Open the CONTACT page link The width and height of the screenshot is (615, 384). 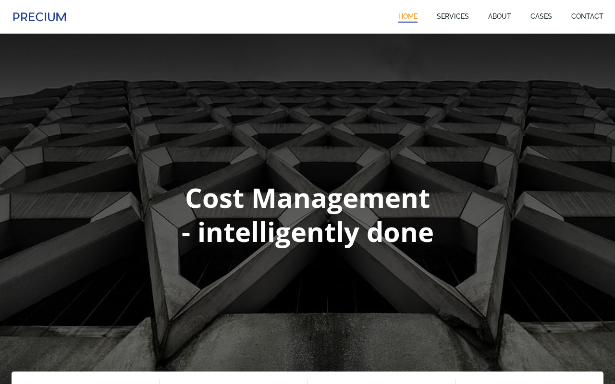click(587, 16)
